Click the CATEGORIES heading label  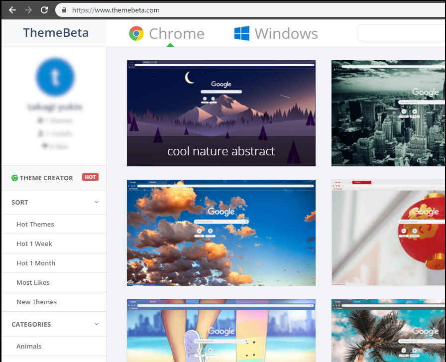(31, 325)
